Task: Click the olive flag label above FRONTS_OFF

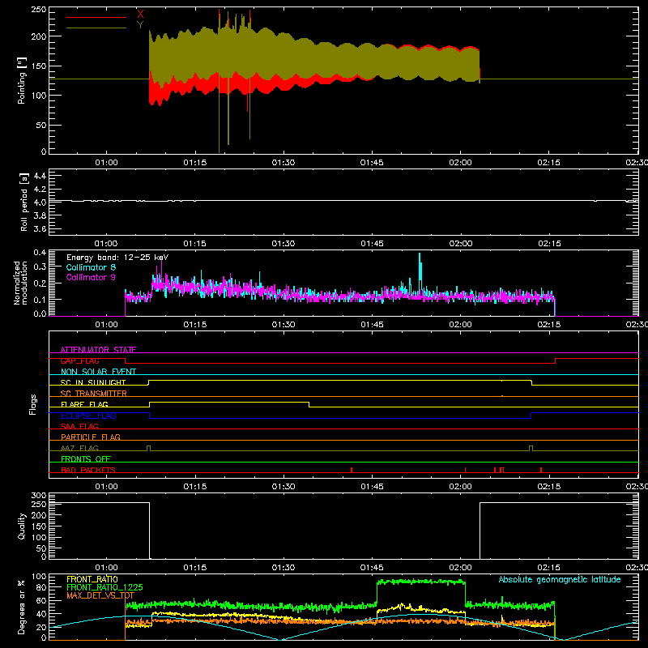Action: 79,448
